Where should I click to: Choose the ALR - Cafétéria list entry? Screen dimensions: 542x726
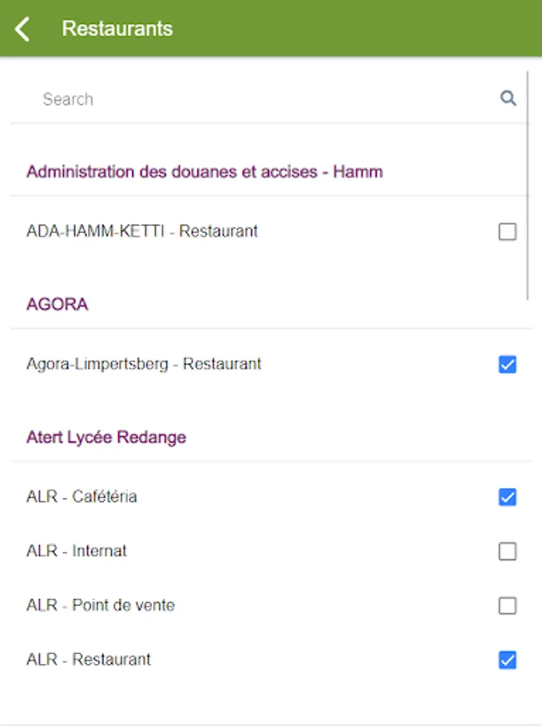coord(81,497)
